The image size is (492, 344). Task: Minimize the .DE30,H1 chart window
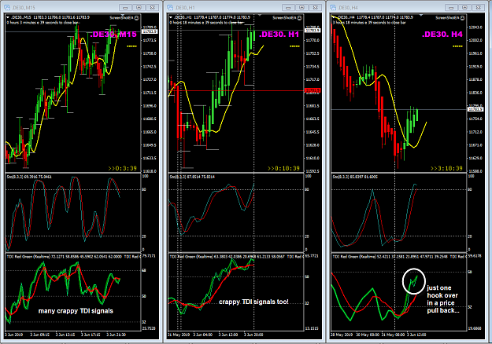point(288,8)
